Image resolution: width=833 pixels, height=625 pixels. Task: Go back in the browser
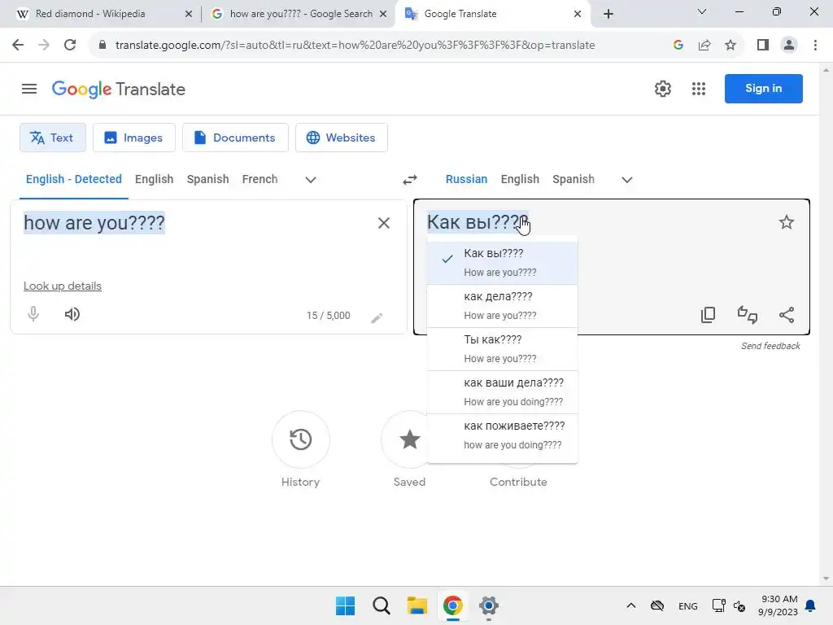coord(18,46)
